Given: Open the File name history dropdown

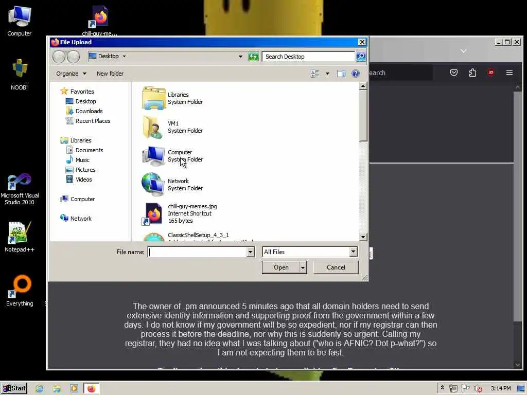Looking at the screenshot, I should [x=250, y=252].
